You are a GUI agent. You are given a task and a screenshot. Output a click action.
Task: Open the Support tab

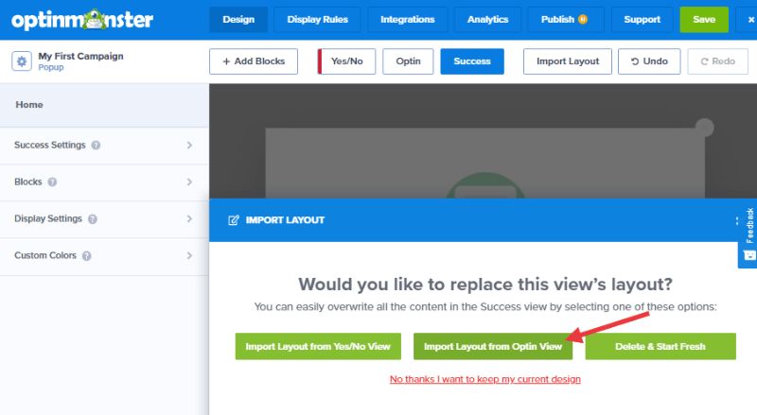tap(642, 20)
